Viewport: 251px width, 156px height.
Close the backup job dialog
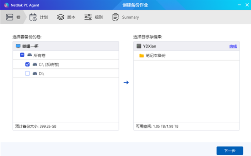247,5
